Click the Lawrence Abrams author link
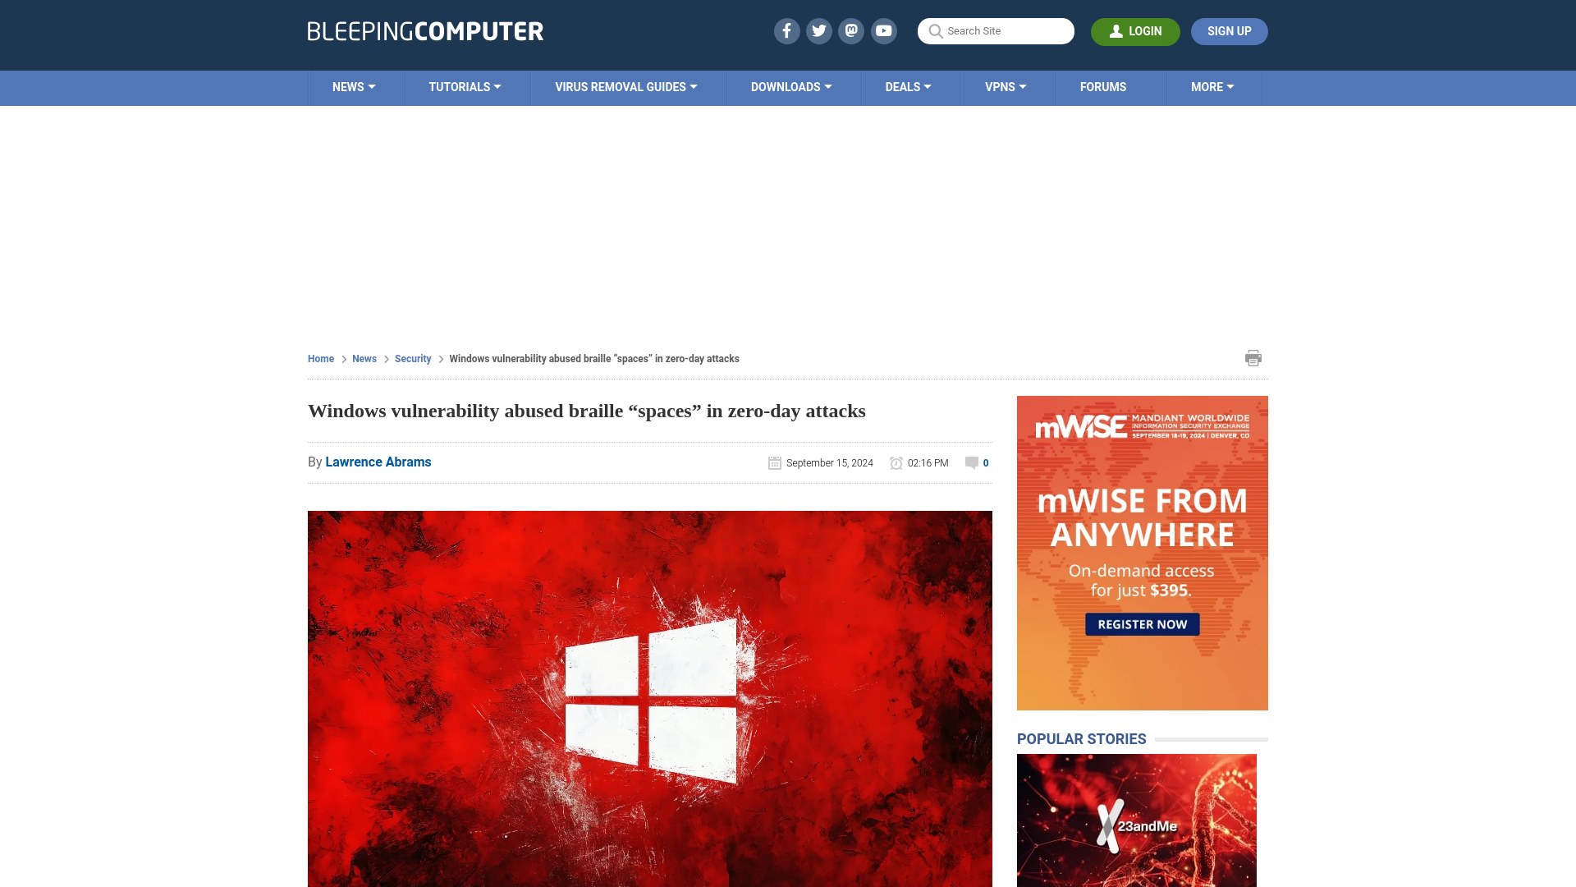This screenshot has height=887, width=1576. [x=378, y=462]
